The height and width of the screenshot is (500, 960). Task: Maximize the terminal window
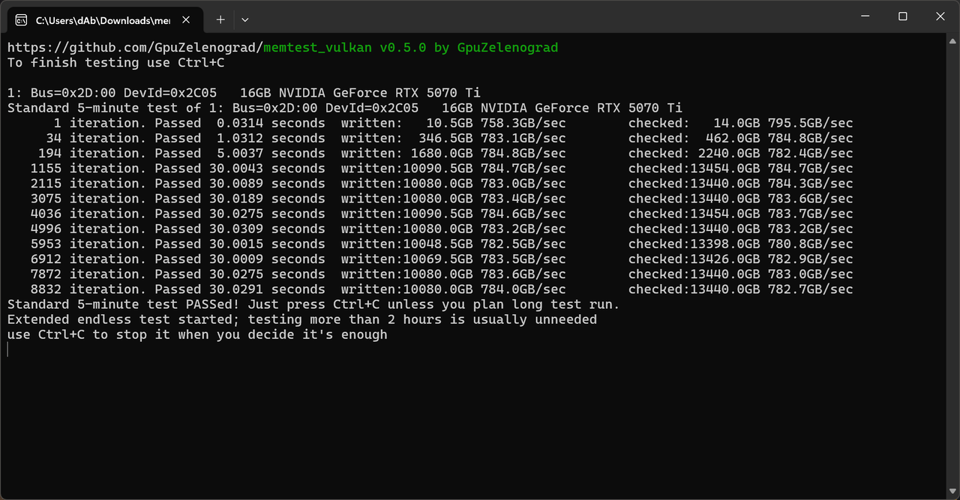pos(903,16)
